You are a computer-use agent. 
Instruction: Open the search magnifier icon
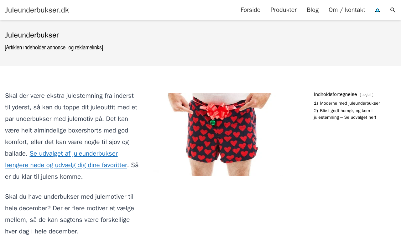[393, 10]
